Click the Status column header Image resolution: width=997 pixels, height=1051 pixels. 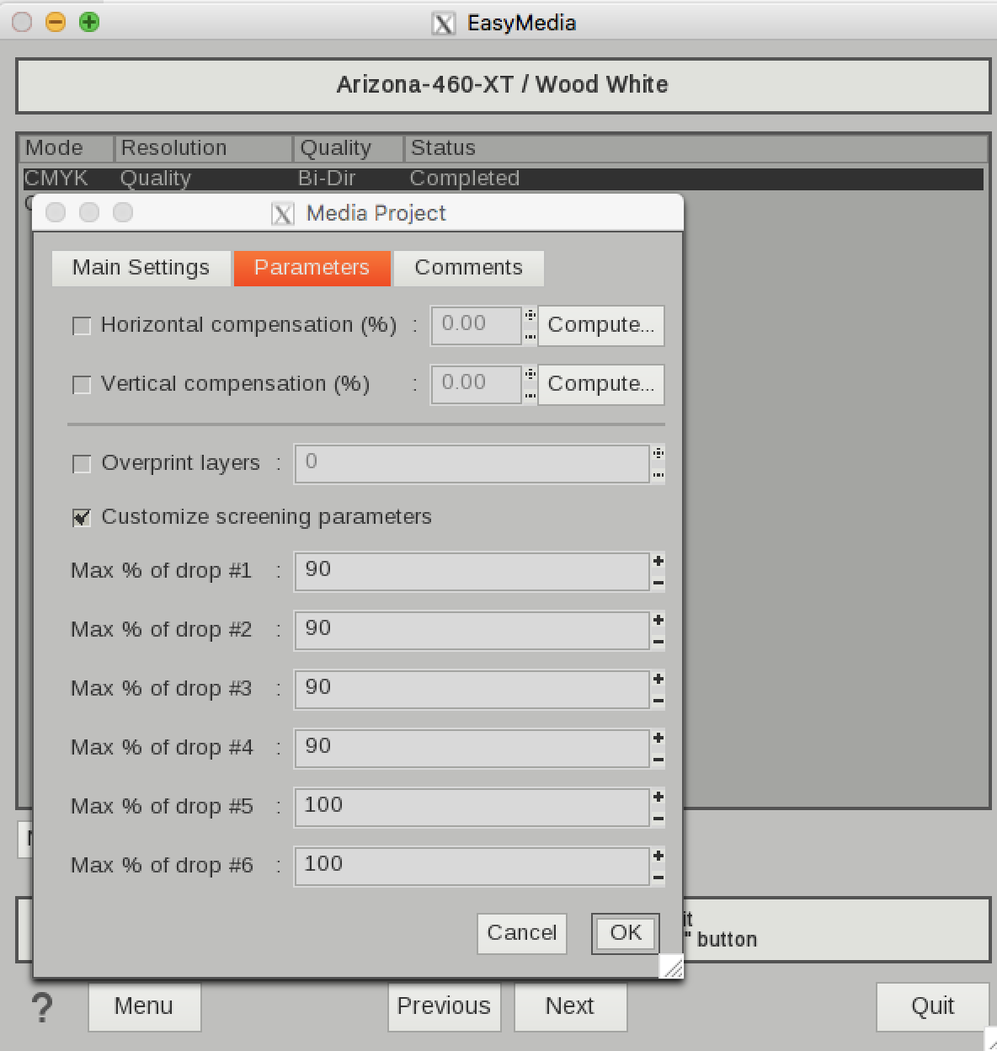tap(696, 148)
